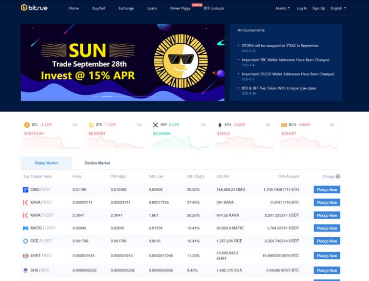369x281 pixels.
Task: Click the Bitcoin icon in the BTC ticker card
Action: coord(27,125)
